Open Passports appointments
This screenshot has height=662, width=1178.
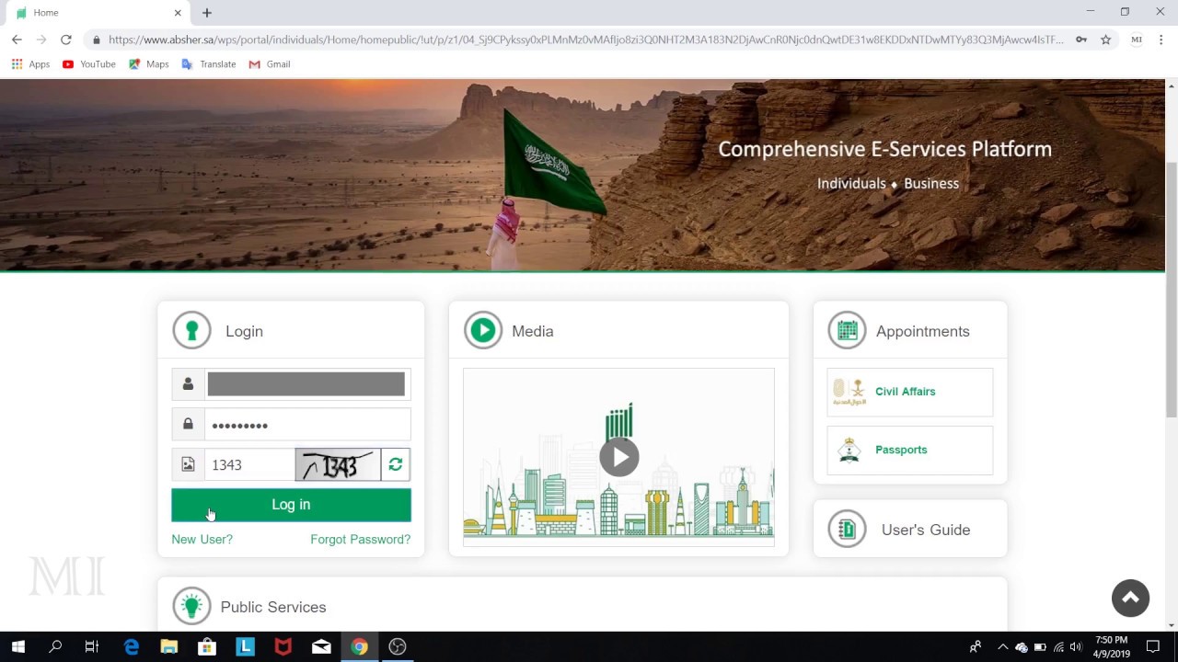click(910, 450)
